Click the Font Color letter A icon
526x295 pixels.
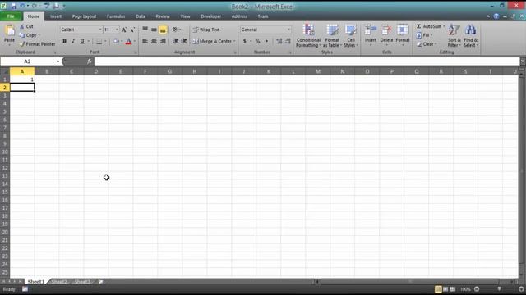(x=128, y=42)
